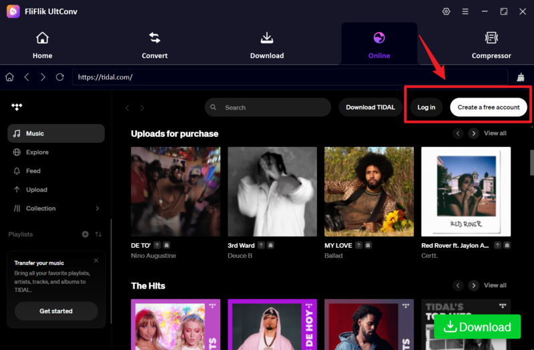View all of The Hits
534x350 pixels.
(x=495, y=285)
